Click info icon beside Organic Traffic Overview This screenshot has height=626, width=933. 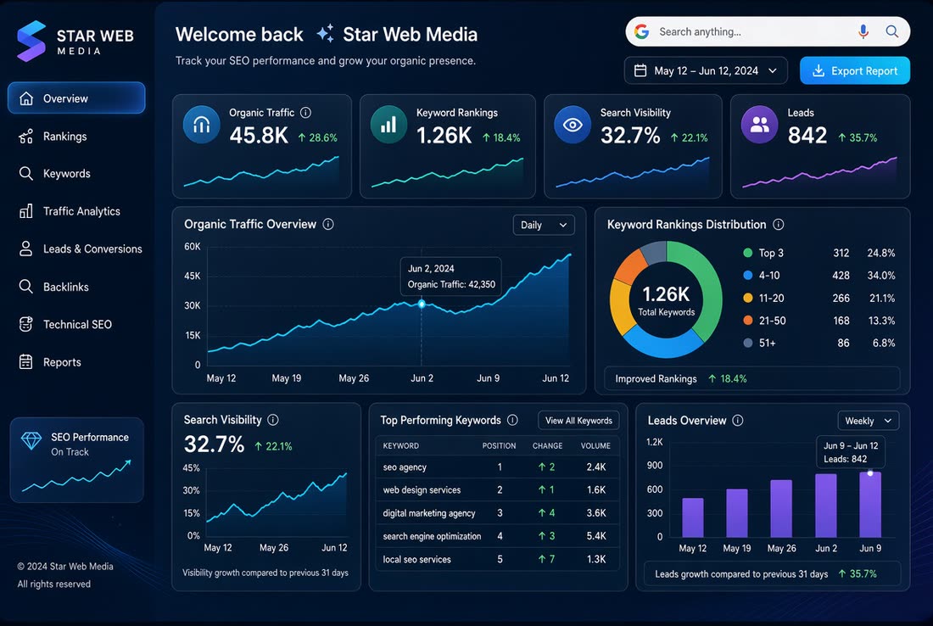click(328, 224)
